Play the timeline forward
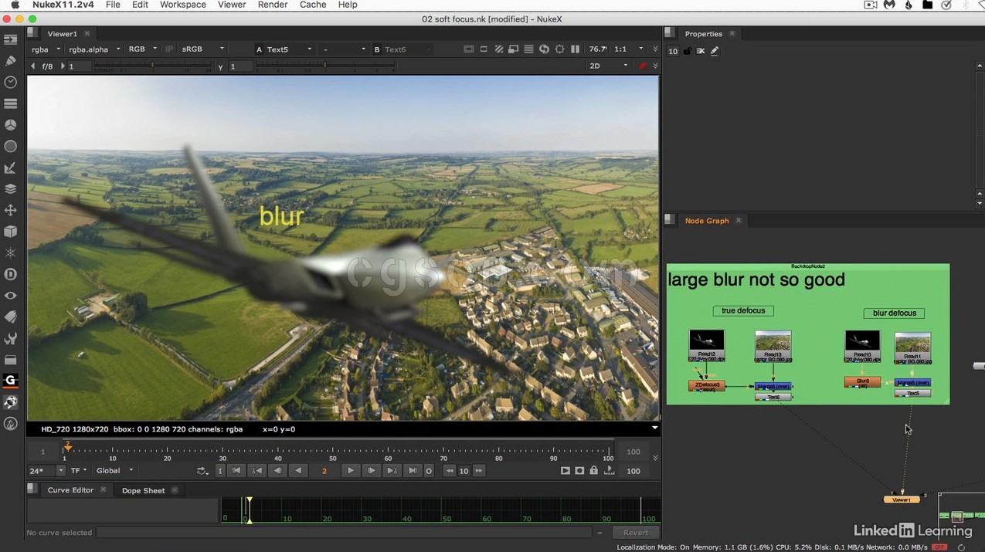The width and height of the screenshot is (985, 552). click(351, 471)
